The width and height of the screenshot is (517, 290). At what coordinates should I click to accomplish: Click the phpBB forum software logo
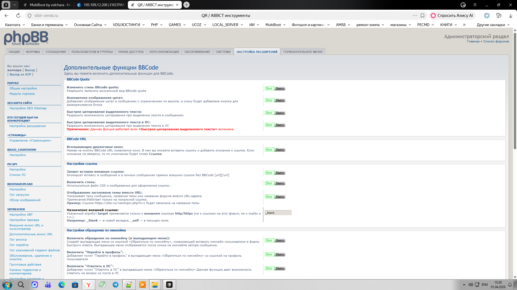26,38
